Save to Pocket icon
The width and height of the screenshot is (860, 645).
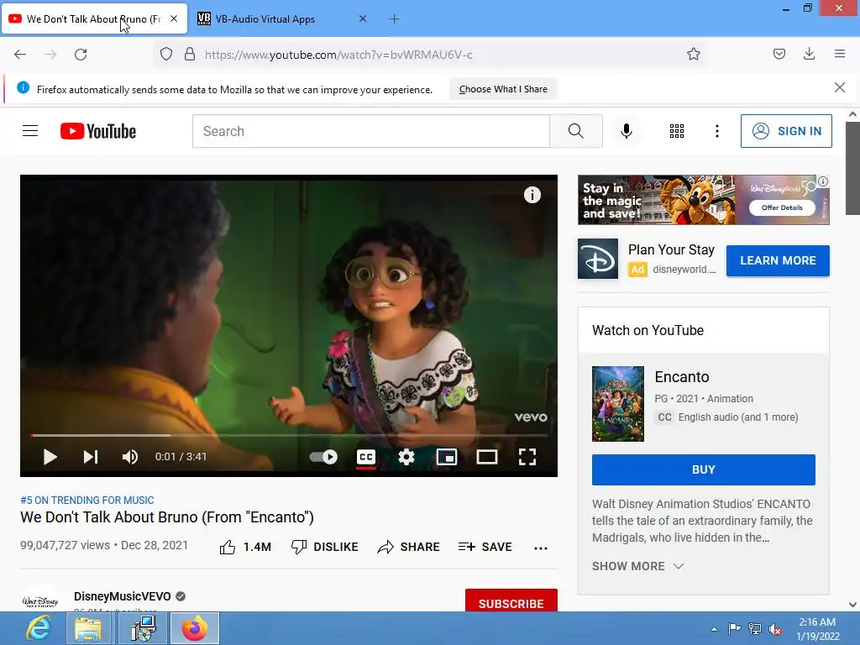coord(779,54)
